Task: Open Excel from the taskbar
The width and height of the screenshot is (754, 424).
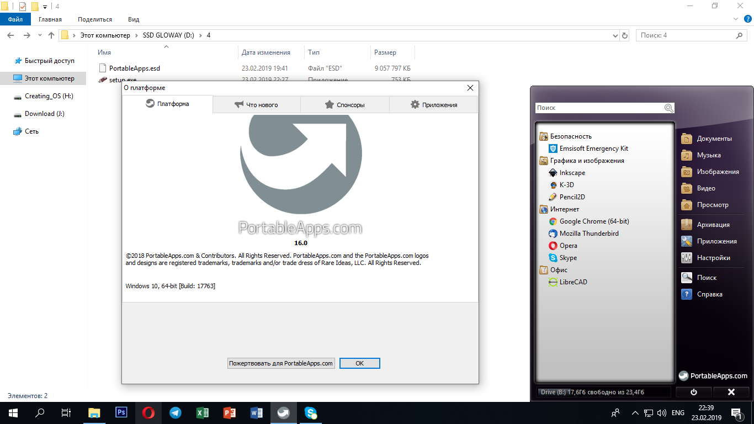Action: tap(203, 412)
